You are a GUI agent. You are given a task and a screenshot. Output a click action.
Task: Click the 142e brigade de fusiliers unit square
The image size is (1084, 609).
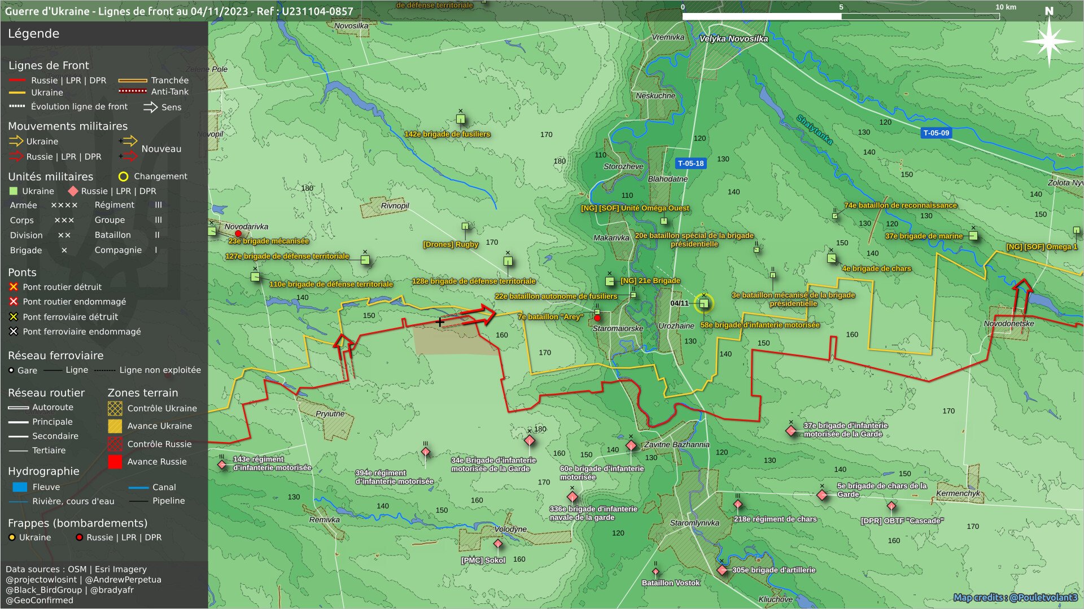click(x=461, y=119)
